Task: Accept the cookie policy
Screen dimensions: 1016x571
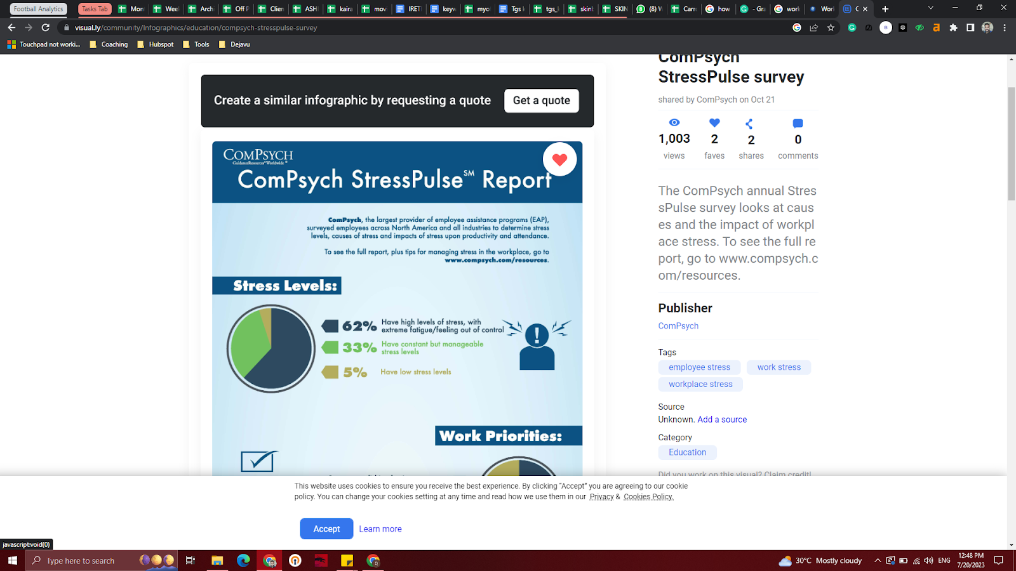Action: [x=326, y=528]
